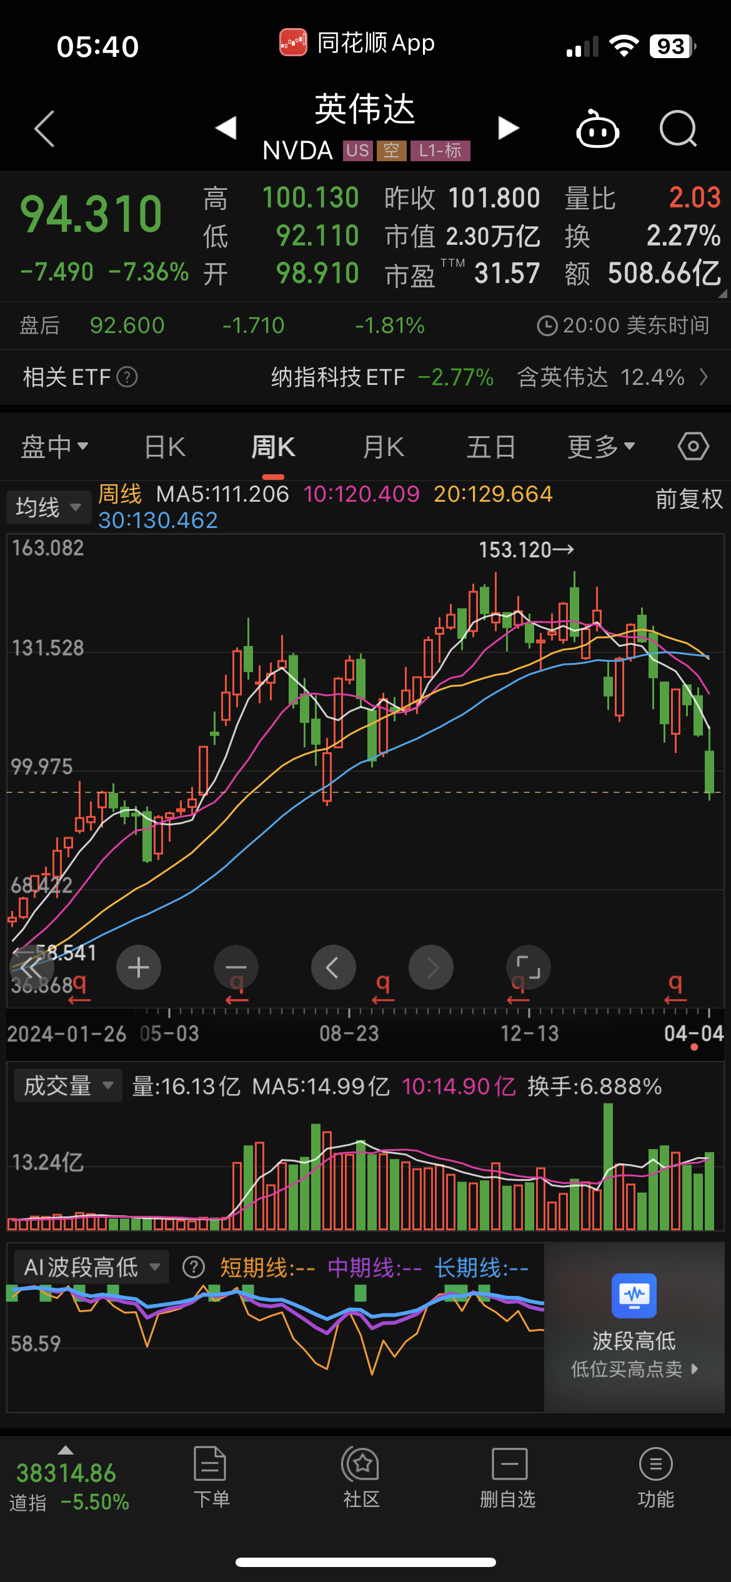Open 下单 order icon

(210, 1464)
